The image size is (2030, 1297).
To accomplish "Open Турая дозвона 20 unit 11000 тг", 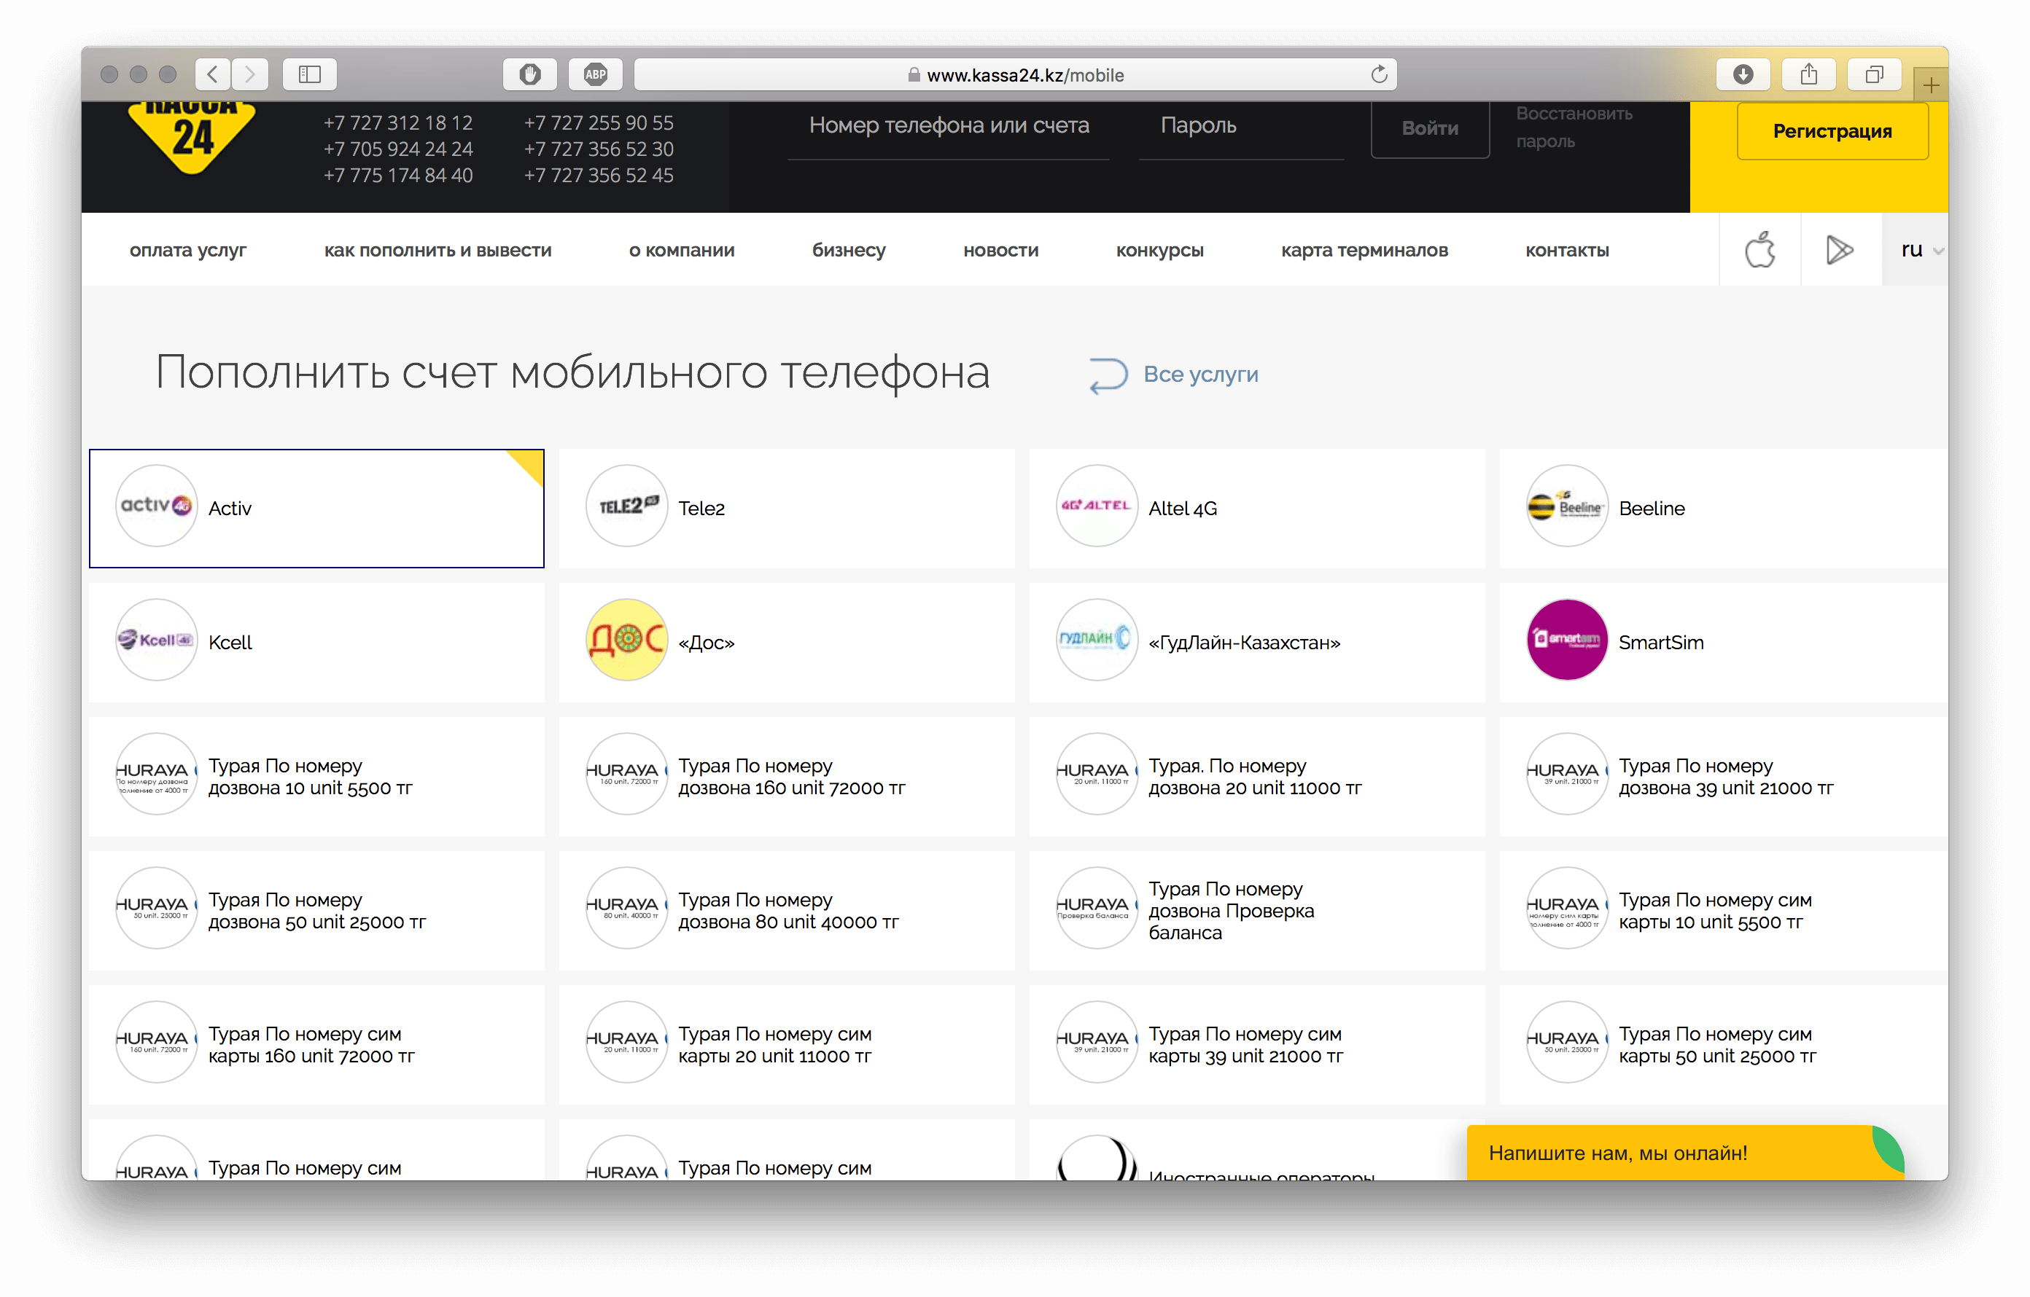I will pyautogui.click(x=1256, y=777).
